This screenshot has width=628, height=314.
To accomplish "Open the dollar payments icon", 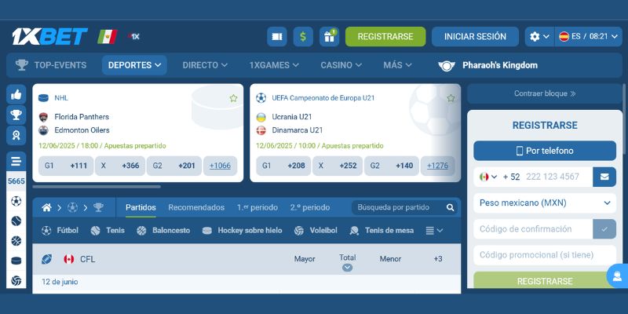I will [x=303, y=36].
